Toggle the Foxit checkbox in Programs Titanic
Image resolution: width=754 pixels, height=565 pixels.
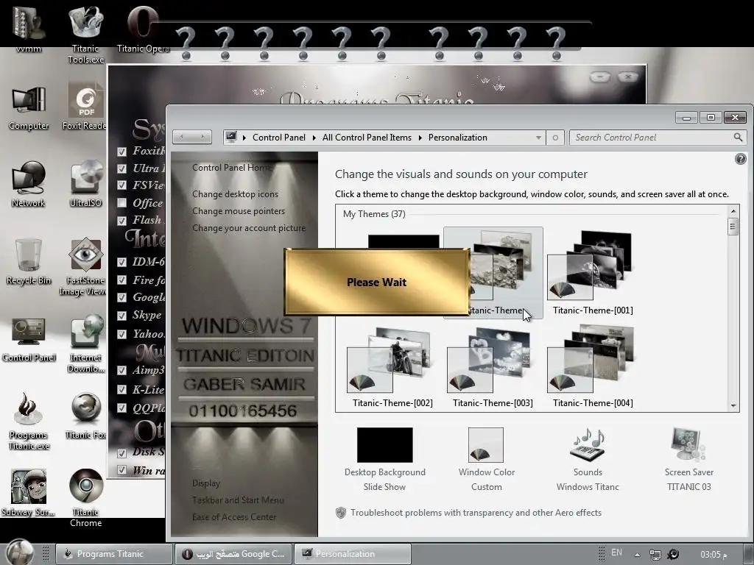tap(121, 152)
